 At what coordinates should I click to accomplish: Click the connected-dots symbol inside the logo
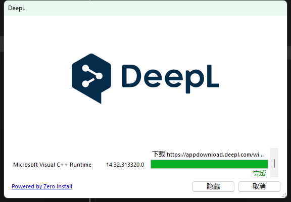92,76
